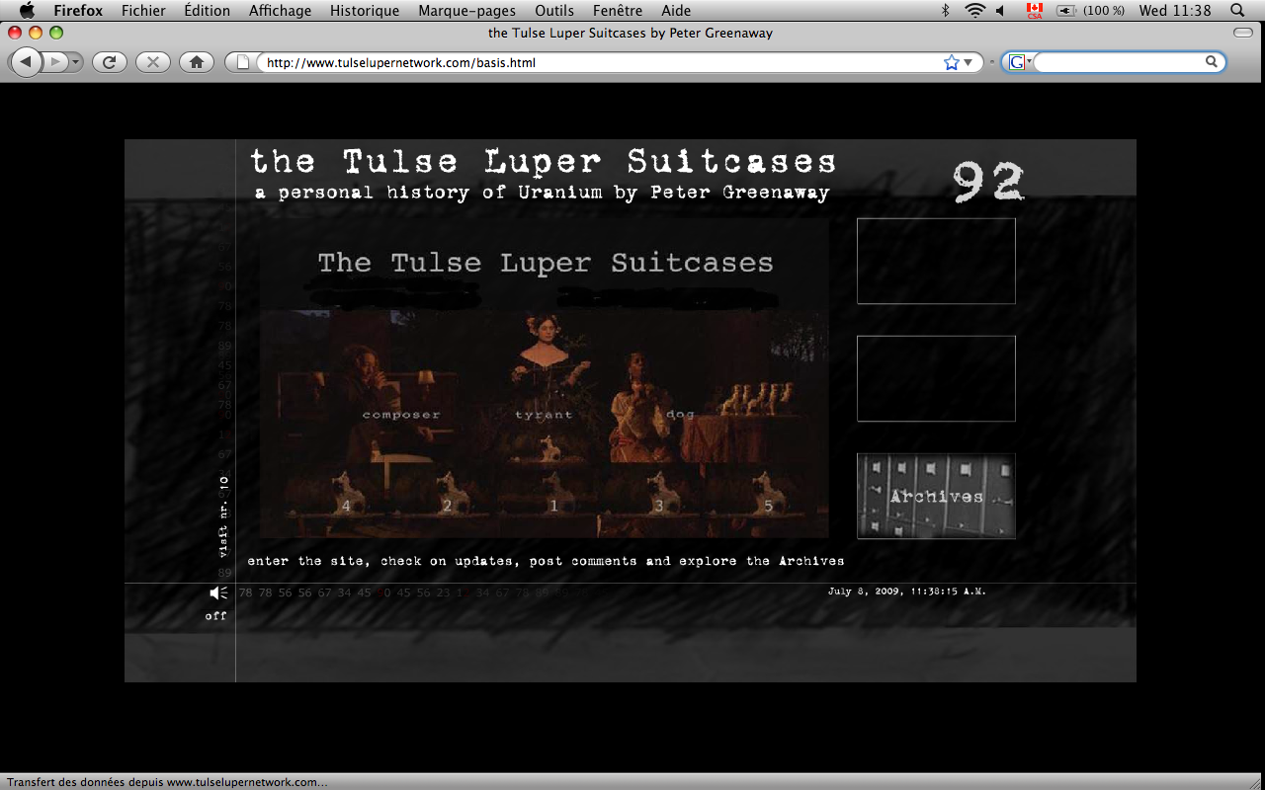Click the Wi-Fi status icon
This screenshot has height=790, width=1265.
(975, 11)
